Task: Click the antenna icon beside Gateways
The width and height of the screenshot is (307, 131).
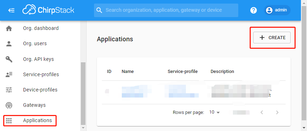Action: [9, 105]
